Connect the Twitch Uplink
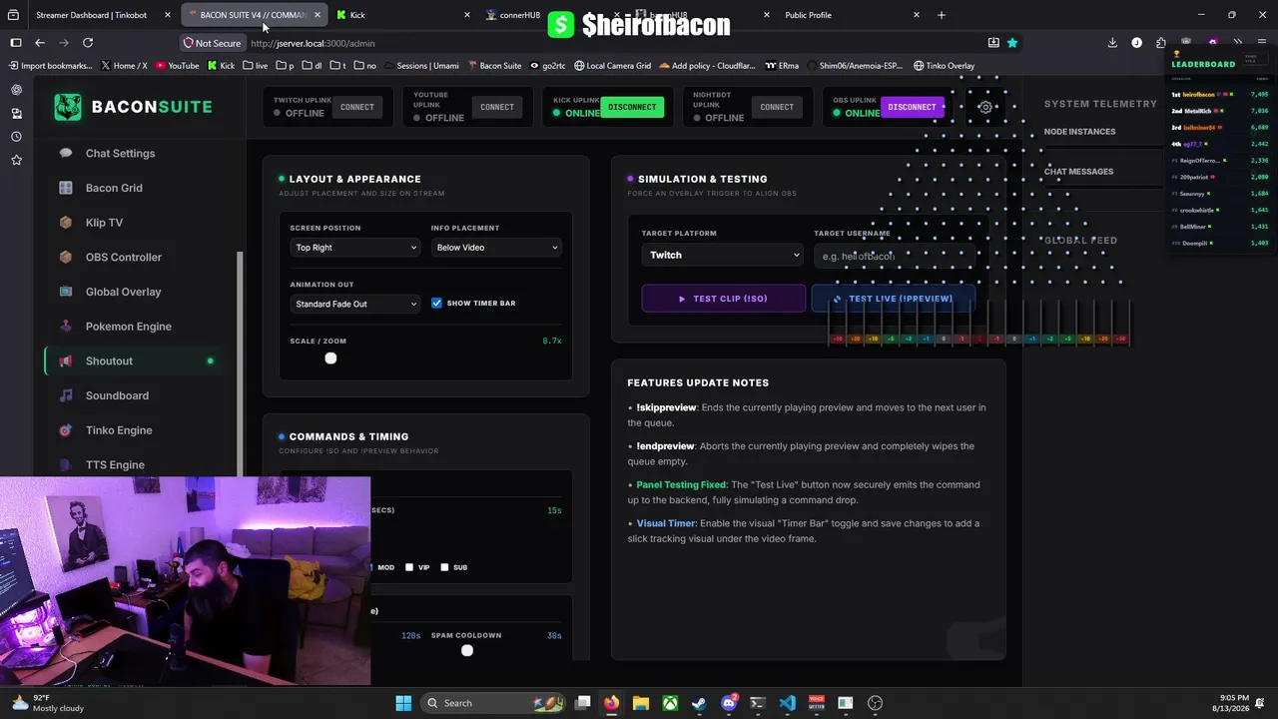1278x719 pixels. 356,107
